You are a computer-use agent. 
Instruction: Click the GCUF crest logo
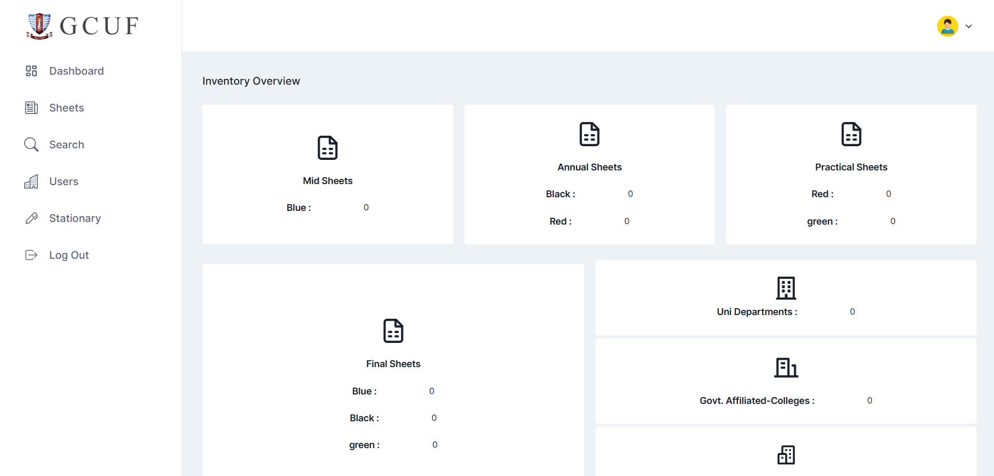pos(39,26)
